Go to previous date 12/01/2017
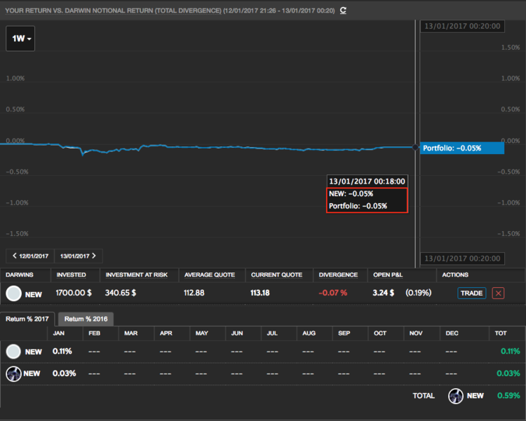 [x=30, y=256]
